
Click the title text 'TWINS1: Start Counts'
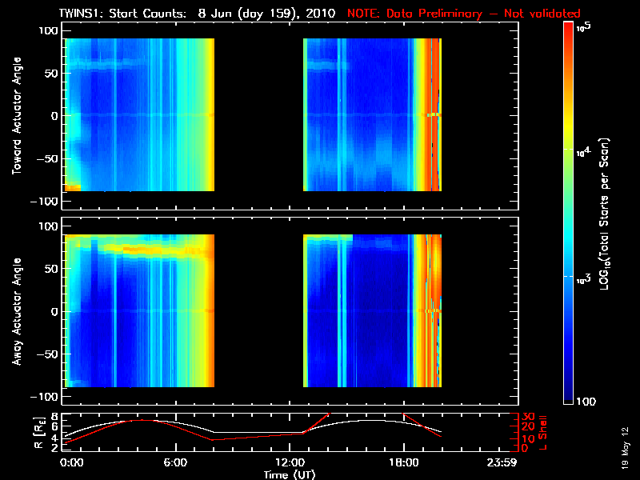coord(122,13)
